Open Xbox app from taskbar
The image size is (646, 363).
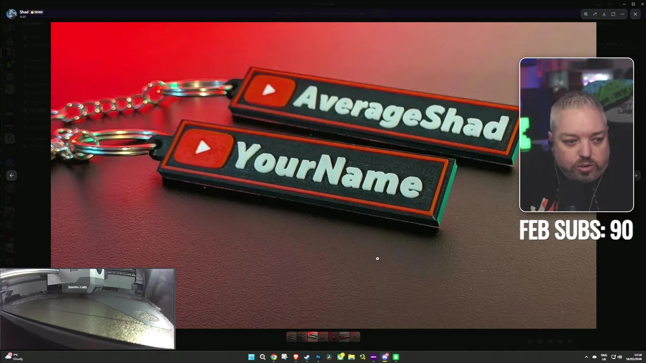click(x=341, y=357)
